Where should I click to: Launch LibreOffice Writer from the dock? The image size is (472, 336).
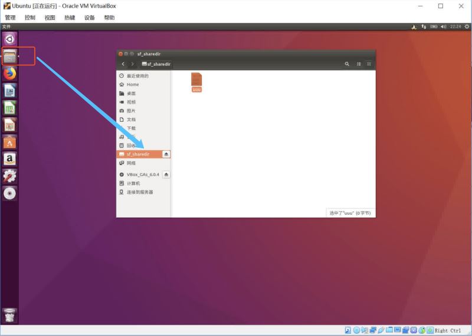tap(9, 91)
